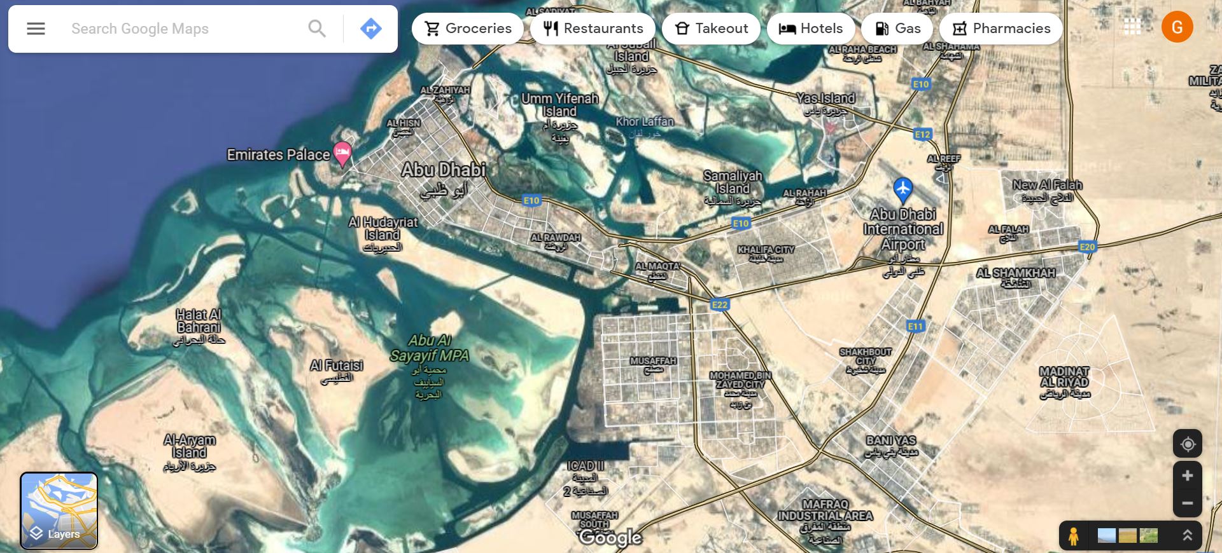Open directions with the blue arrow icon
Image resolution: width=1222 pixels, height=553 pixels.
(x=370, y=29)
